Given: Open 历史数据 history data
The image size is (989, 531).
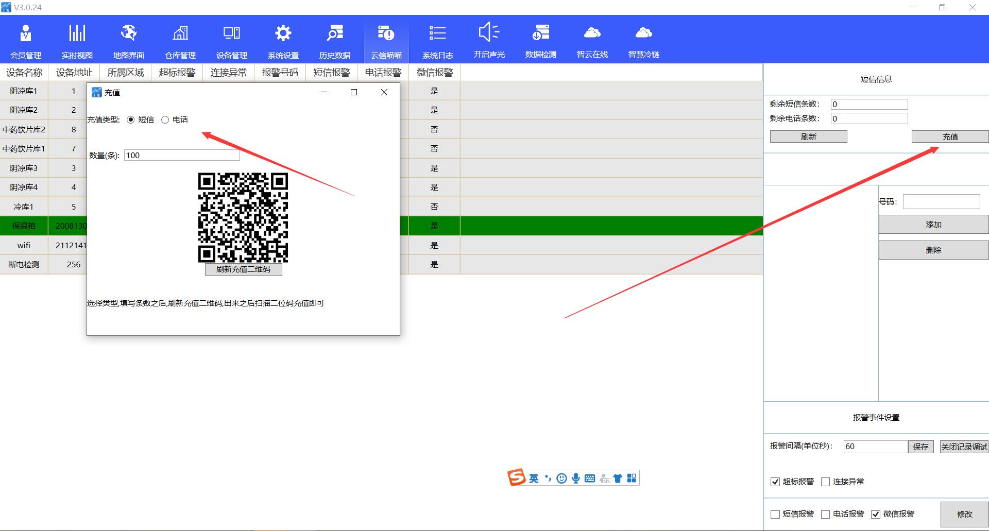Looking at the screenshot, I should tap(335, 41).
